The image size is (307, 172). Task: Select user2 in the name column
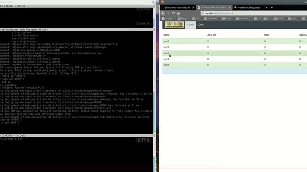click(x=166, y=47)
